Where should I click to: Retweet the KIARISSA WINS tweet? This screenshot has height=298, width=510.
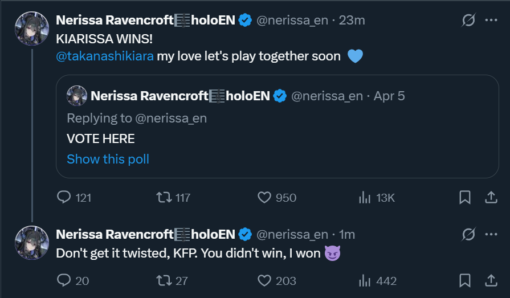164,198
